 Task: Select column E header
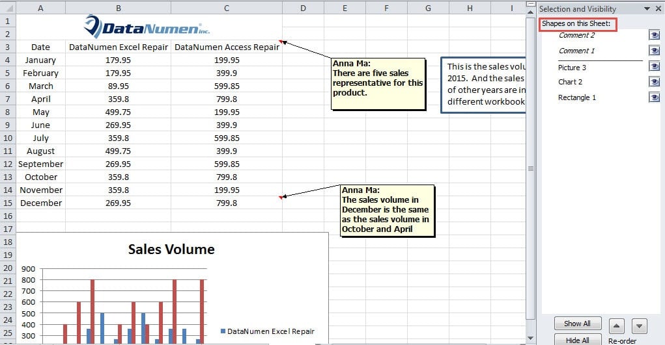(345, 8)
